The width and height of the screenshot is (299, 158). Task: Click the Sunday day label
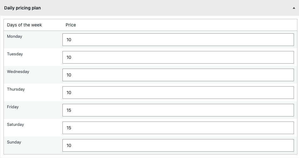(x=14, y=142)
